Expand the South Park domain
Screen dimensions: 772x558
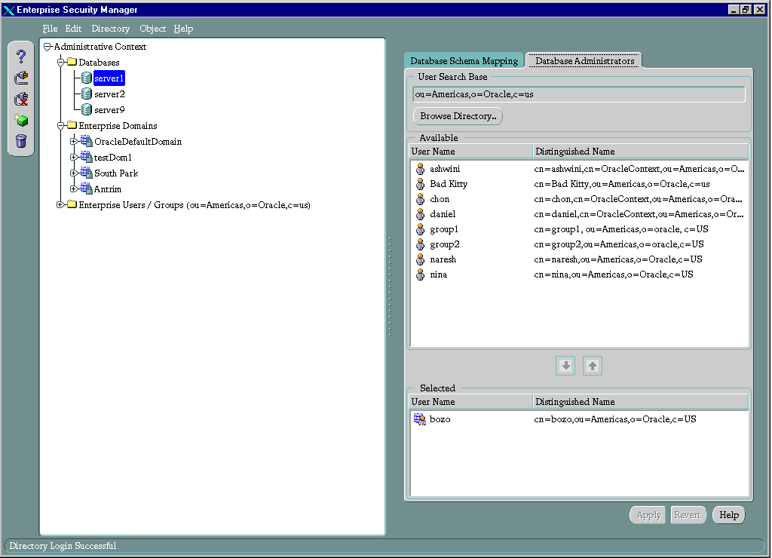[x=74, y=173]
